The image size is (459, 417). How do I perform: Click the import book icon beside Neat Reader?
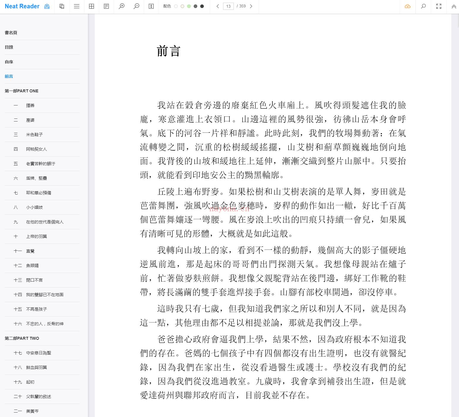pyautogui.click(x=47, y=6)
